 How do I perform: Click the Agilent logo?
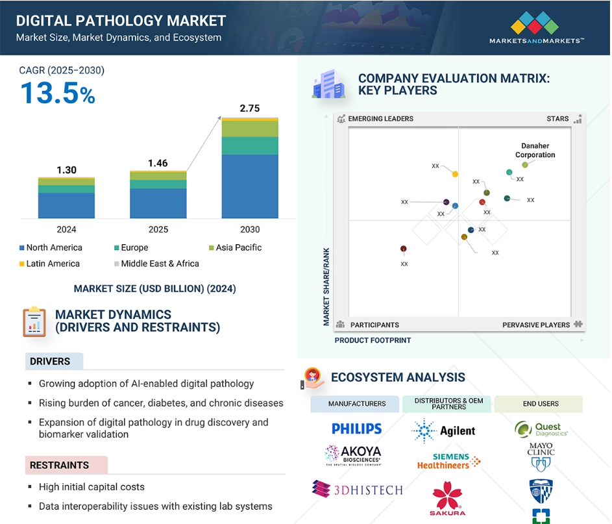coord(443,430)
